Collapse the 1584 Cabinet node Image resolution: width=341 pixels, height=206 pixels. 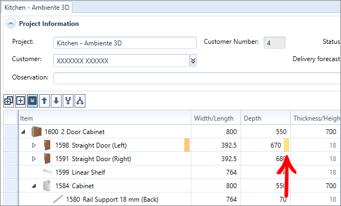point(34,186)
